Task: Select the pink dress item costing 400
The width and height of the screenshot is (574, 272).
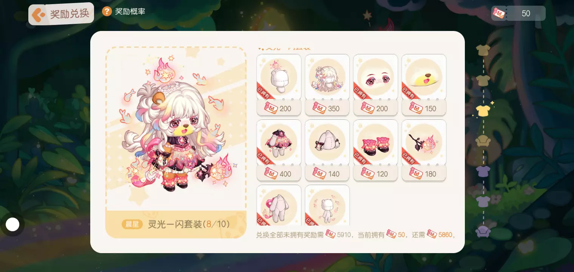Action: pos(279,143)
